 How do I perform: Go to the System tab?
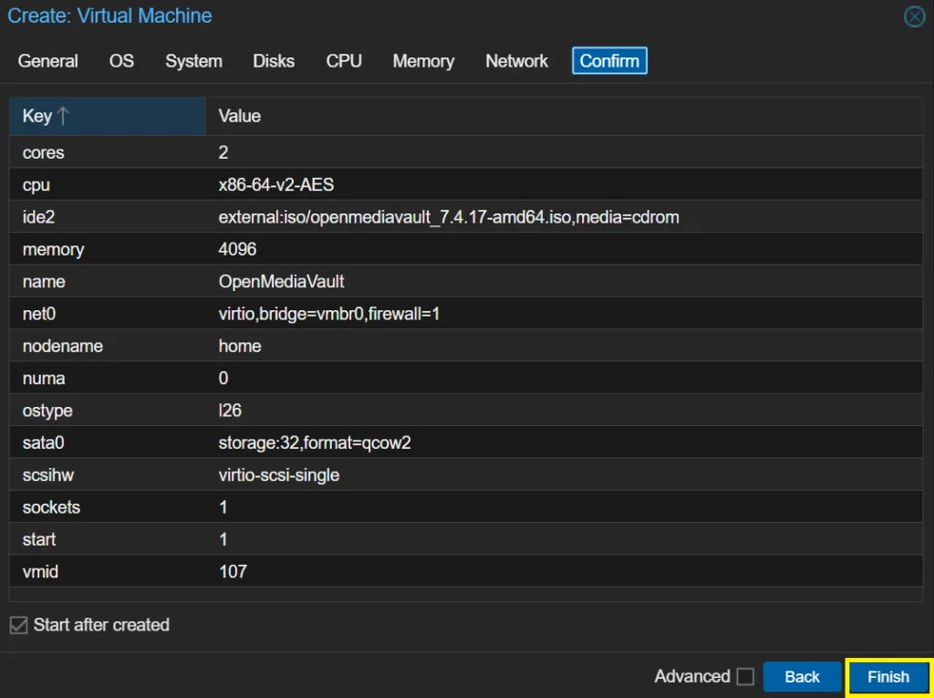click(193, 61)
